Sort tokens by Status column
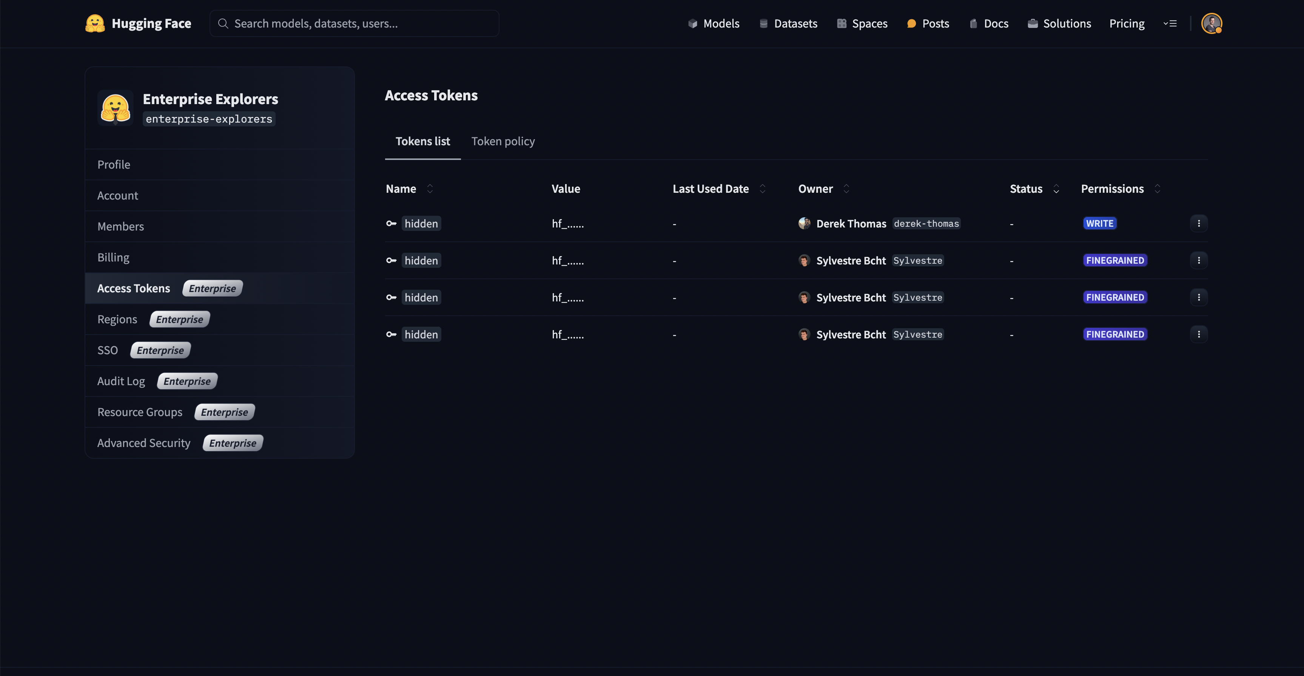This screenshot has width=1304, height=676. pos(1056,189)
